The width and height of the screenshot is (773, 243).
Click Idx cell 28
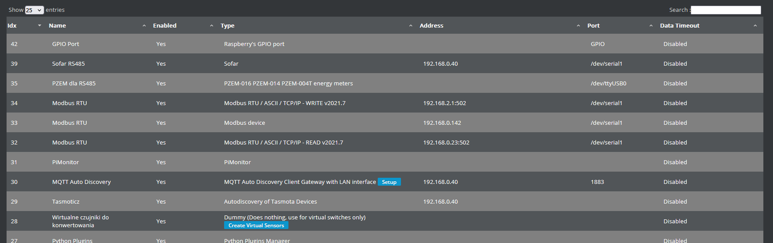(14, 221)
